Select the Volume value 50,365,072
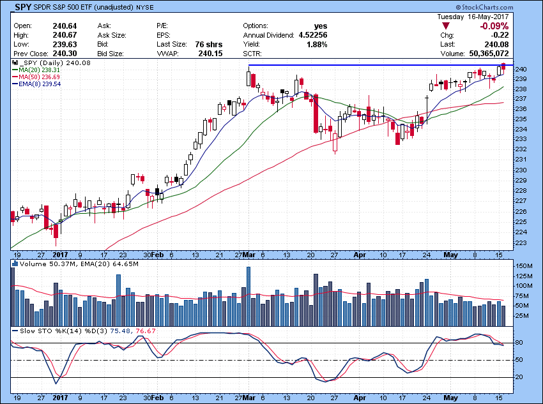Image resolution: width=543 pixels, height=404 pixels. coord(489,54)
